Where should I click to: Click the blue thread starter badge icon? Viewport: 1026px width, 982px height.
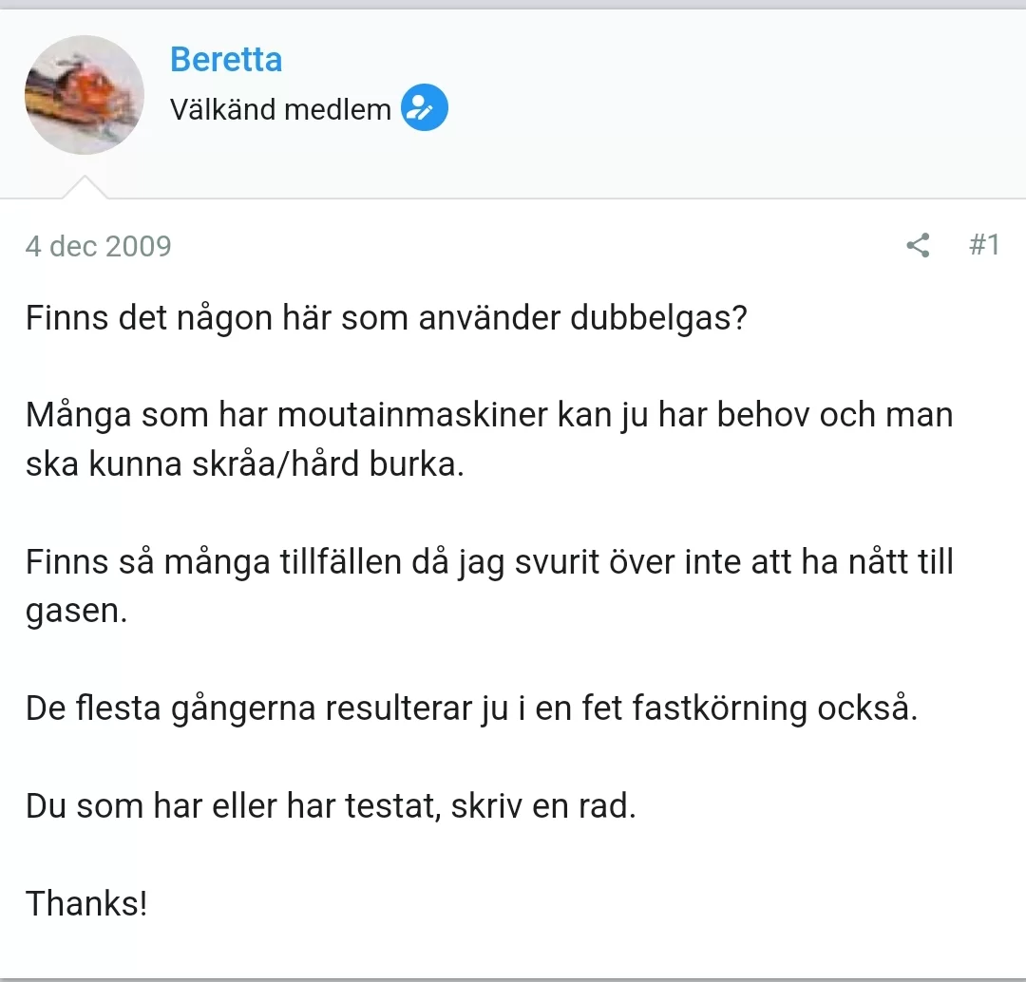click(x=425, y=109)
